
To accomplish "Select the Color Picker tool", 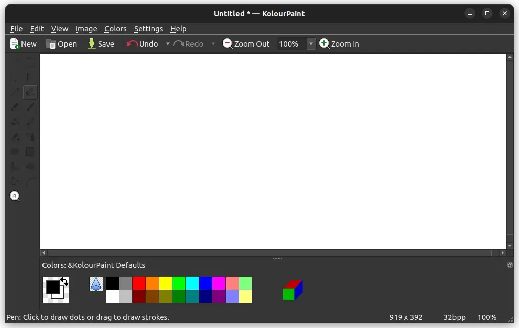I will point(30,122).
